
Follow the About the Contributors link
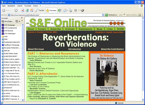point(112,49)
